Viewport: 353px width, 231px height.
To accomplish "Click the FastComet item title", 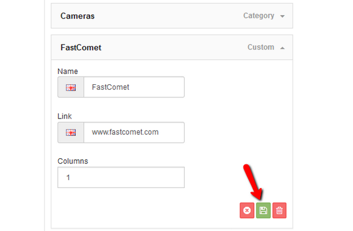I will [x=81, y=48].
